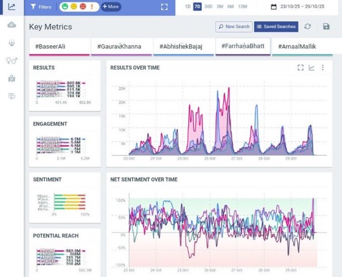342x277 pixels.
Task: Select the 1D time range
Action: click(x=188, y=7)
